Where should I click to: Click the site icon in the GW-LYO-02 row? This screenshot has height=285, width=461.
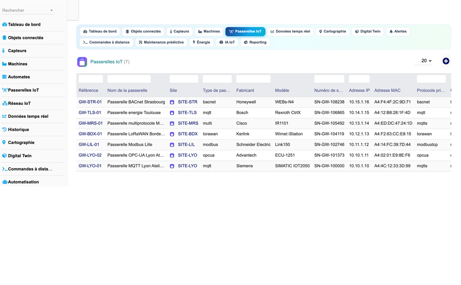pos(172,155)
